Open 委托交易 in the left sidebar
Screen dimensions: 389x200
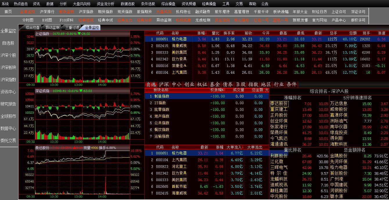[8, 140]
